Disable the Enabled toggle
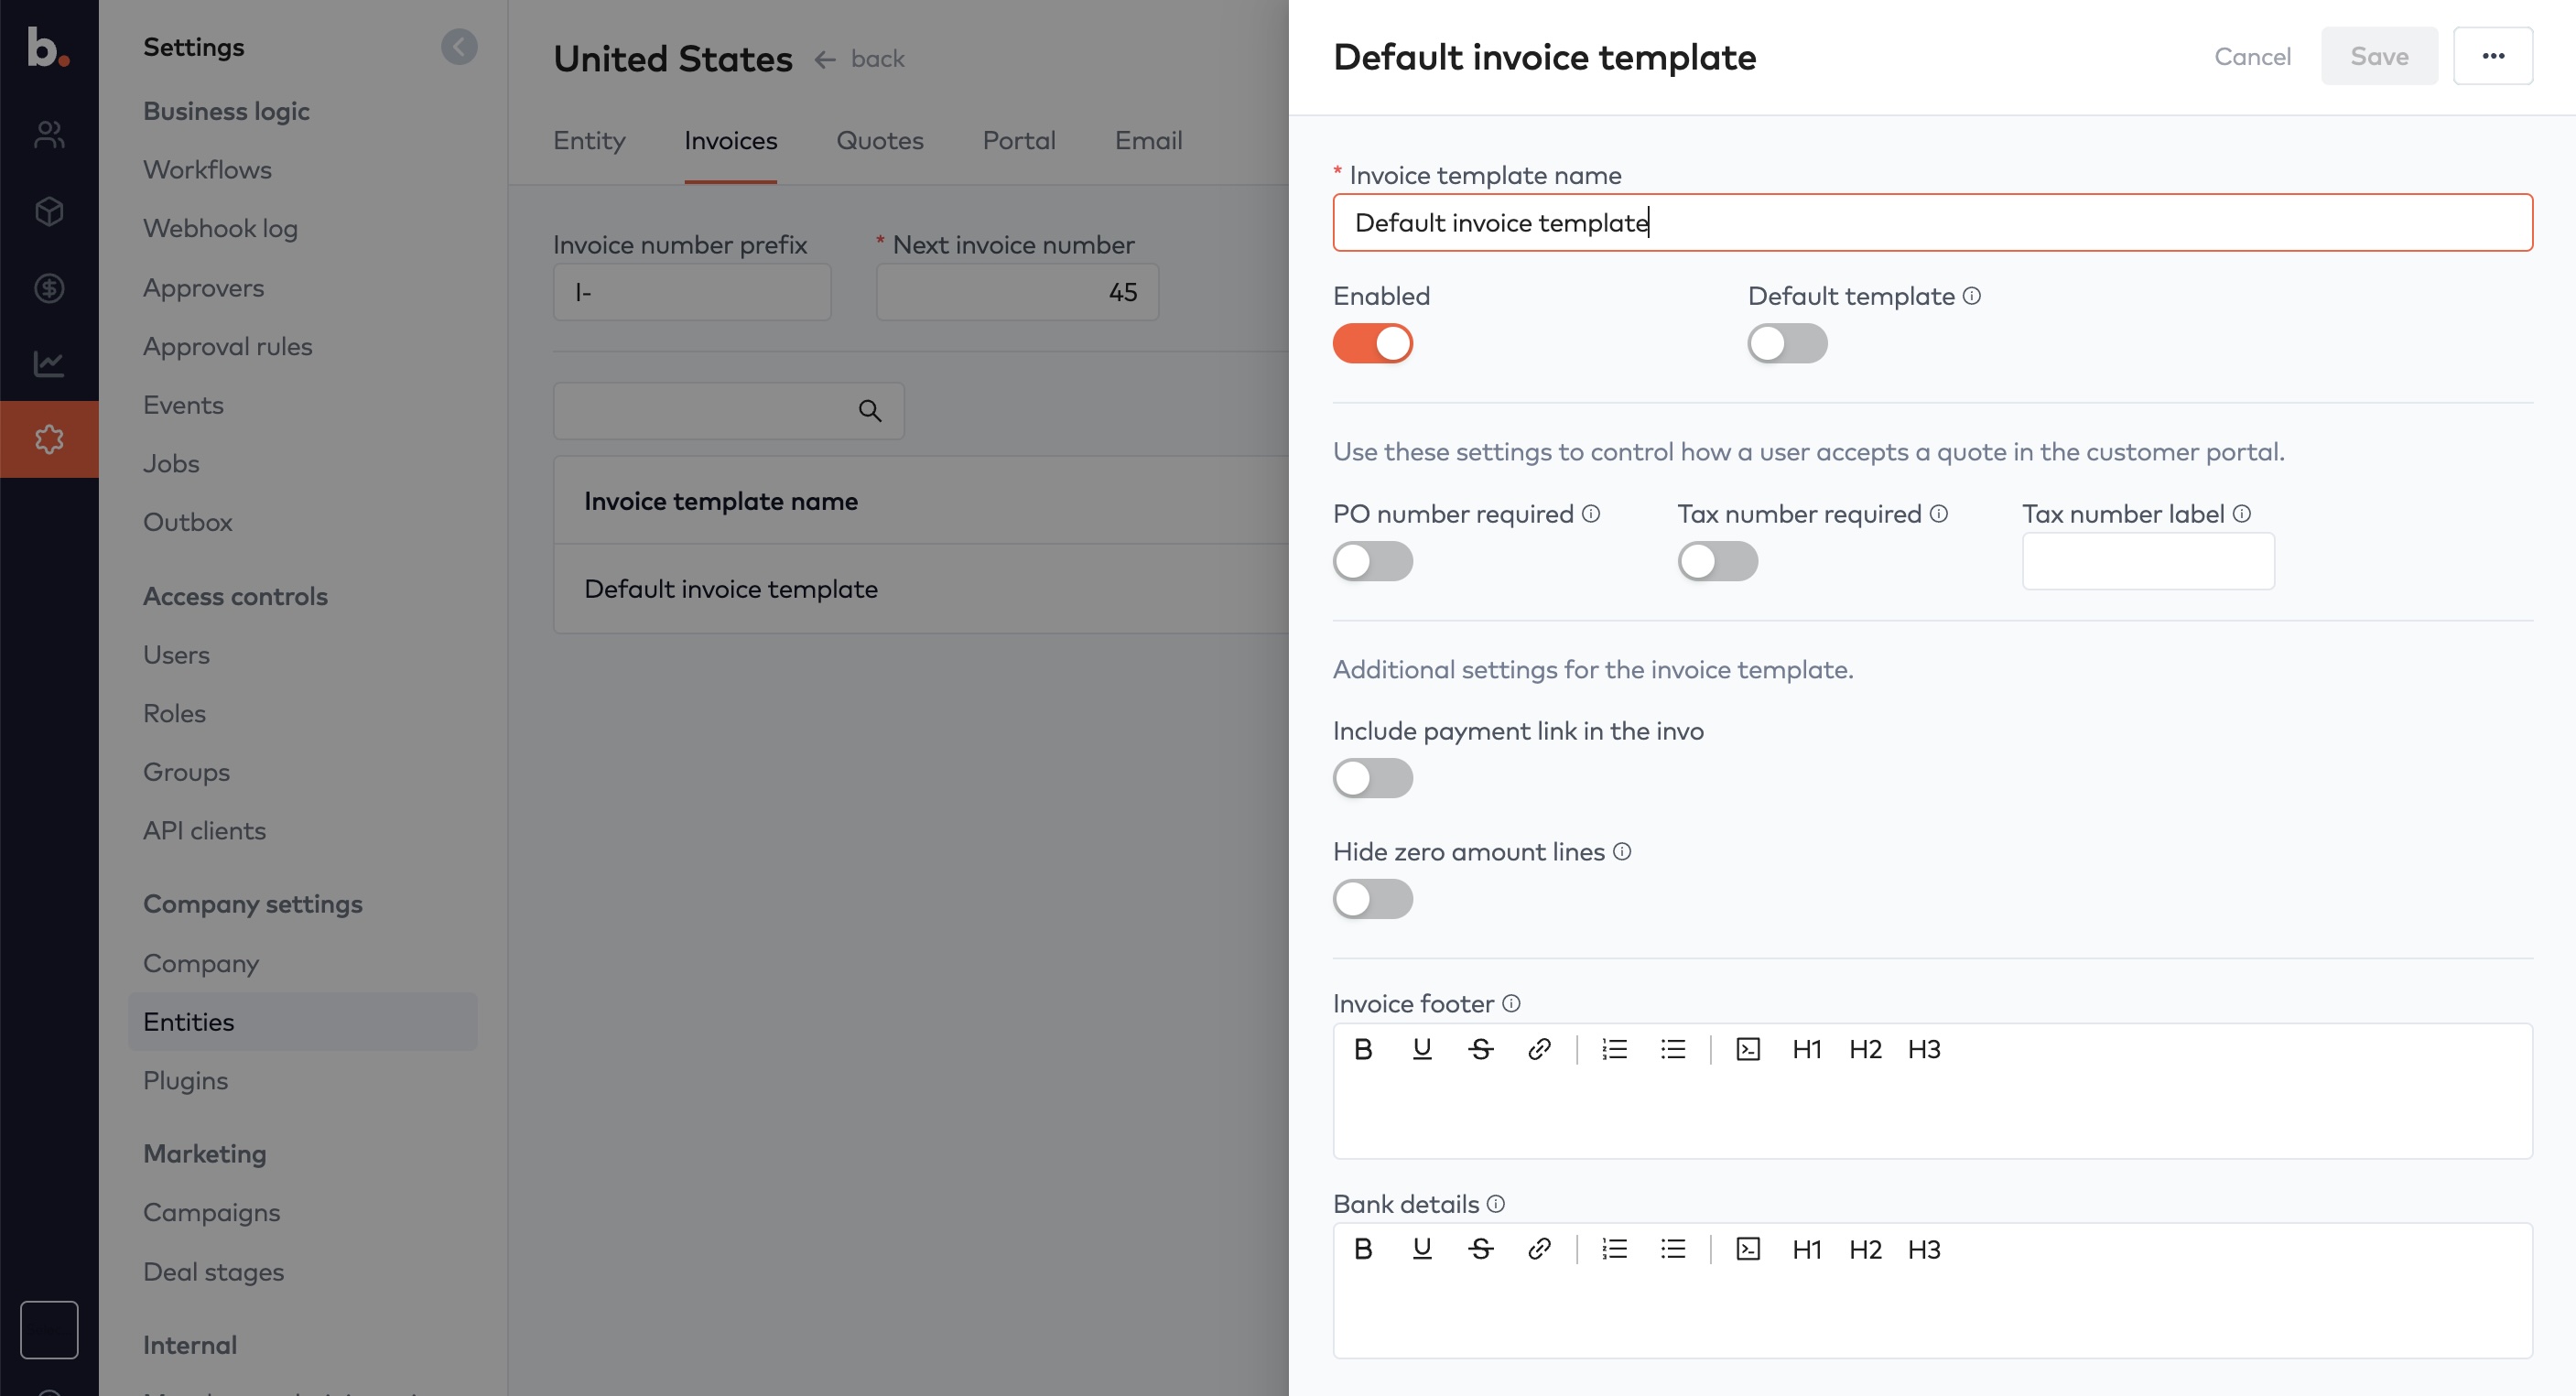This screenshot has width=2576, height=1396. (x=1372, y=344)
